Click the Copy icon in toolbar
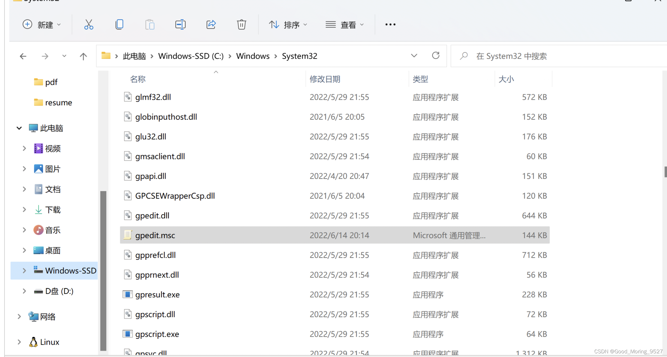The height and width of the screenshot is (357, 667). [119, 25]
